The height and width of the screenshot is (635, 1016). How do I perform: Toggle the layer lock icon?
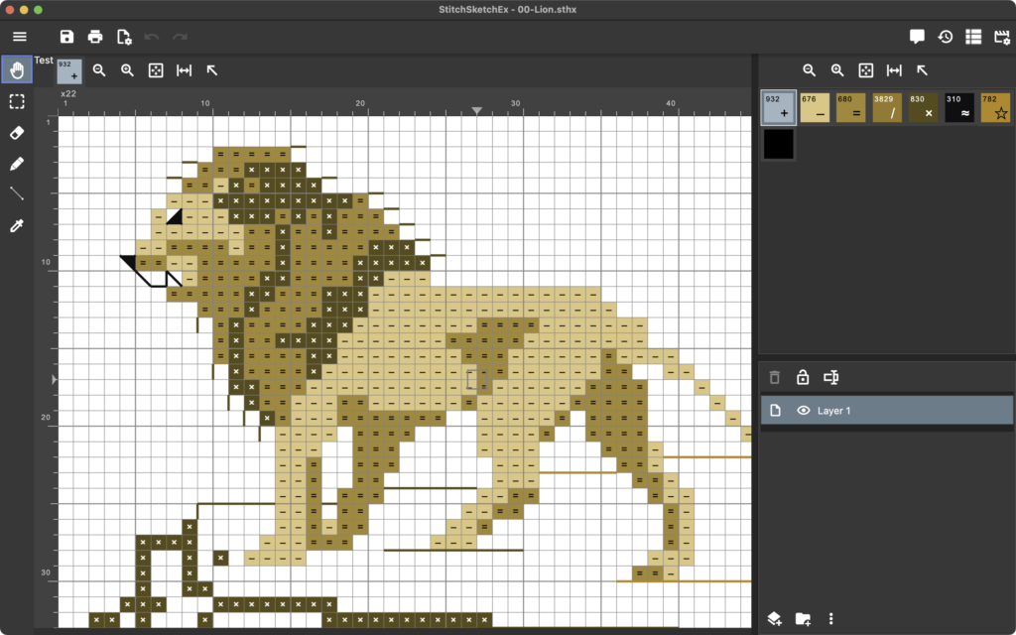click(803, 377)
